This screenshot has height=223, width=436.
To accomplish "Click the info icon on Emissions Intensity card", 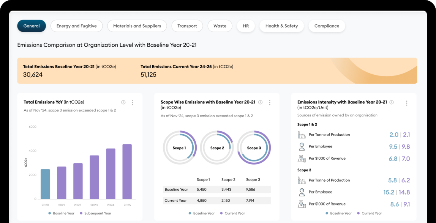I will pyautogui.click(x=391, y=102).
